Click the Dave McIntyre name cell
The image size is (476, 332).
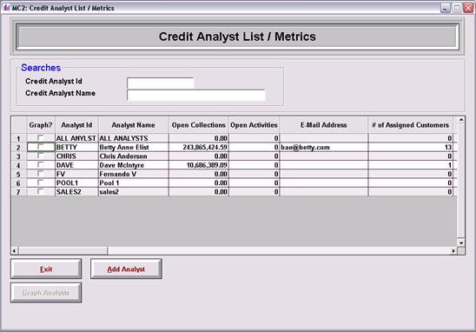tap(133, 165)
